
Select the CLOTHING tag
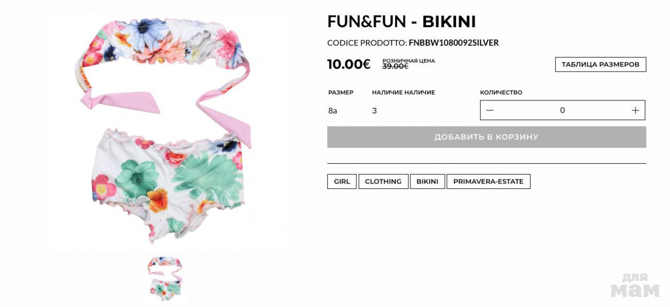[383, 181]
